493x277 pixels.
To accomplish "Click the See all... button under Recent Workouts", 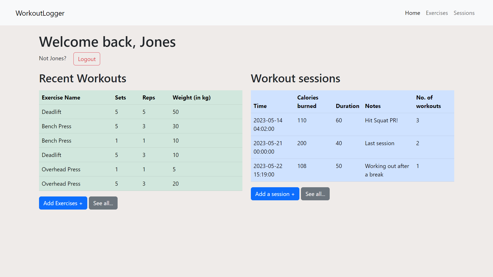I will click(103, 203).
